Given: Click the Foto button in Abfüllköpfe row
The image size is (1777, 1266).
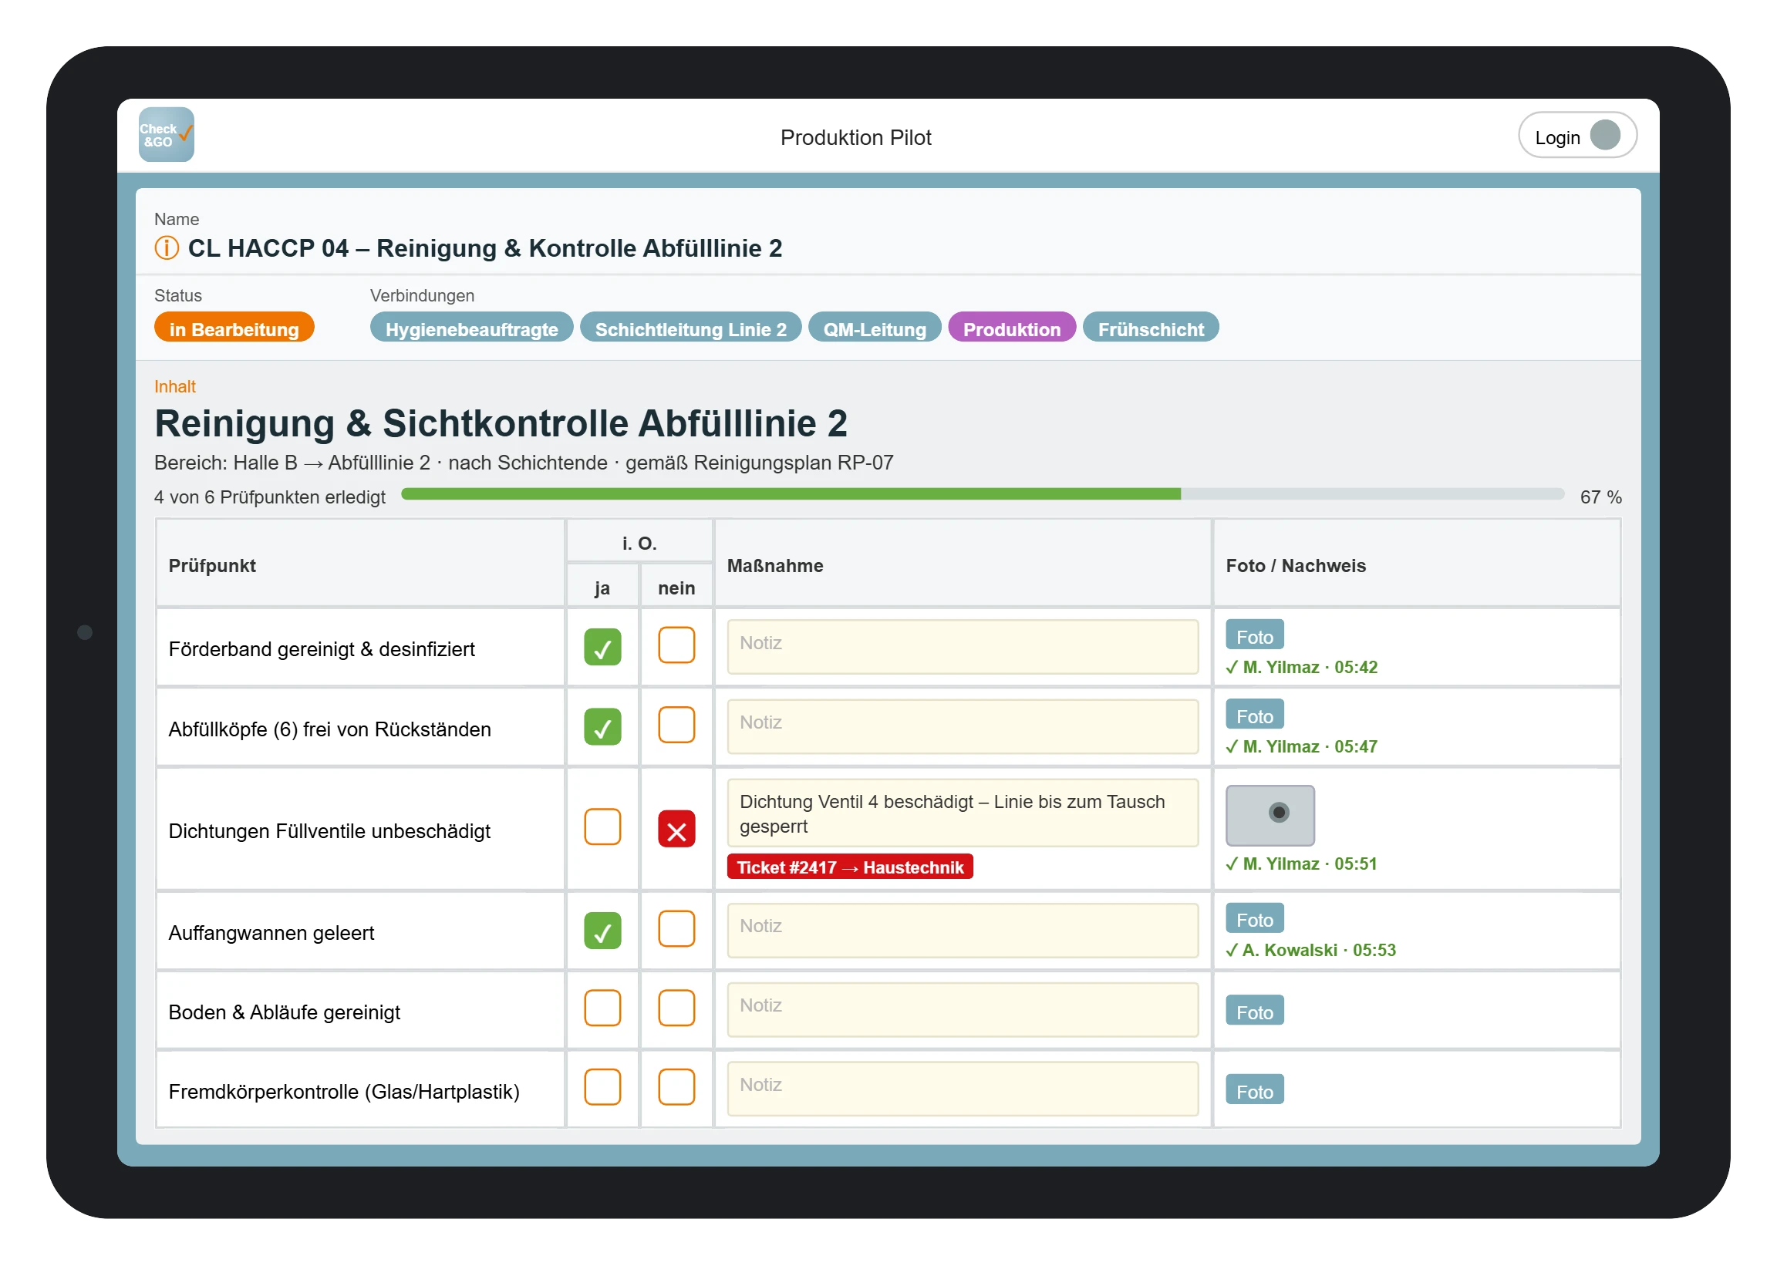Looking at the screenshot, I should click(1254, 715).
